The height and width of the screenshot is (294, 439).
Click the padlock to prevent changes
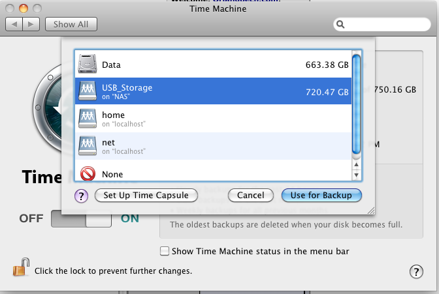click(21, 267)
